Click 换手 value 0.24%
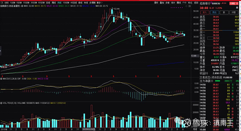This screenshot has height=131, width=241. point(215,67)
